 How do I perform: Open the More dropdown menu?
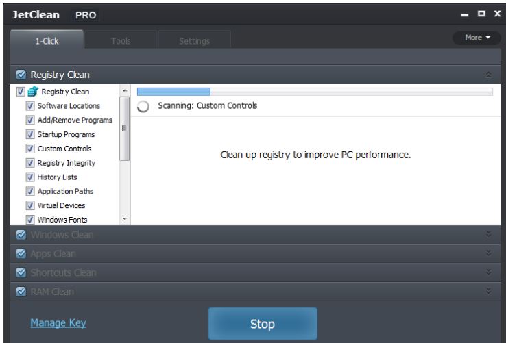477,38
